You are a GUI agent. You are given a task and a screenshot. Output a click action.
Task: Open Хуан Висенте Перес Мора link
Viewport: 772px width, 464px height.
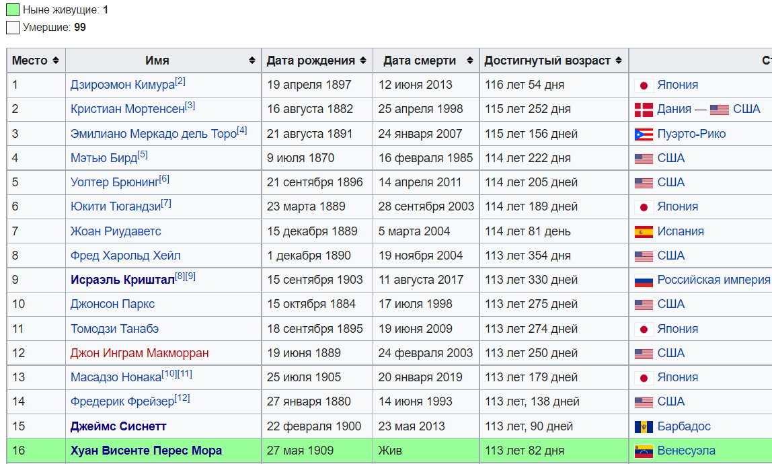(x=146, y=451)
